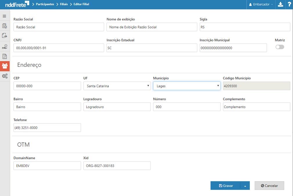Click the Gravar button to save

coord(225,186)
